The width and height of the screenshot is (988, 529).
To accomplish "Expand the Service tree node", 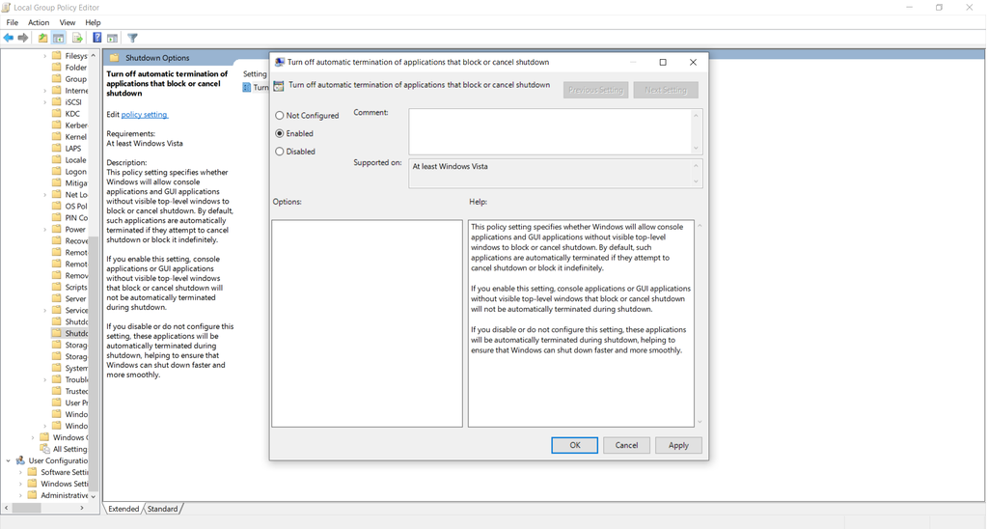I will (44, 310).
